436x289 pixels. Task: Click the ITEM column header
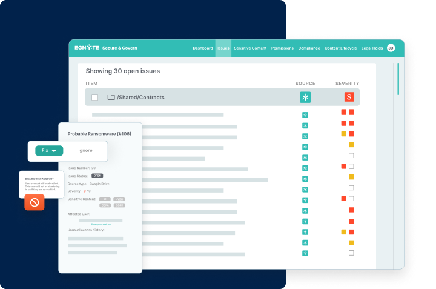tap(91, 84)
